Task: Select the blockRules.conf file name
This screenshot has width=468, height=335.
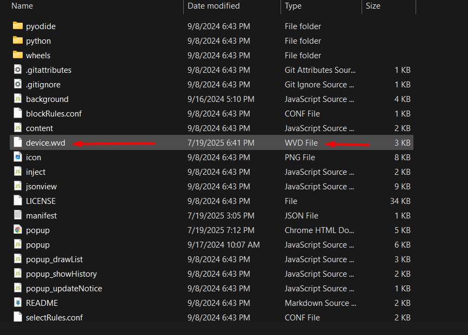Action: (x=54, y=114)
